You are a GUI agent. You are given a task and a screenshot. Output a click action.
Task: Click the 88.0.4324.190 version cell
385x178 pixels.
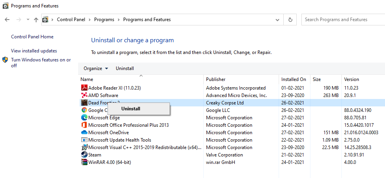pos(358,110)
